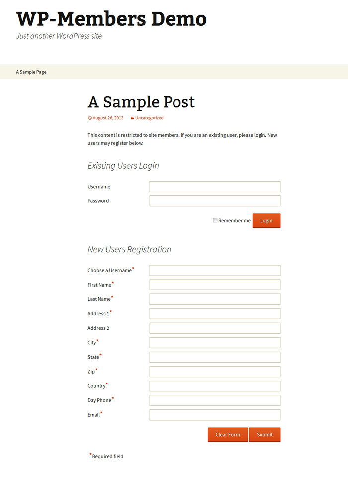Select the Zip input field
The image size is (348, 479).
[215, 372]
